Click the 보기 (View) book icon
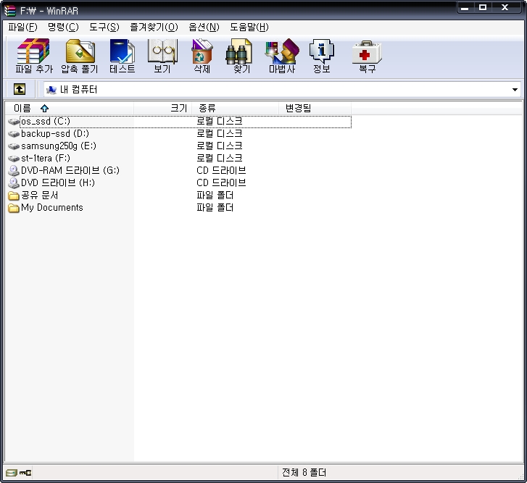 point(162,51)
